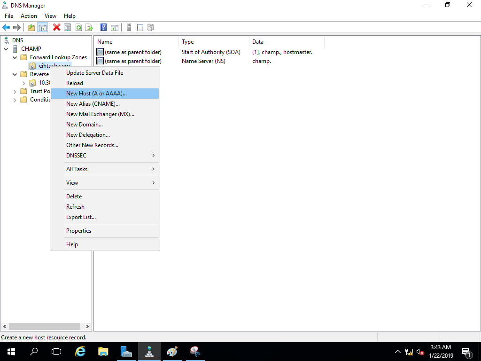Collapse the CHAMP server node

coord(6,49)
